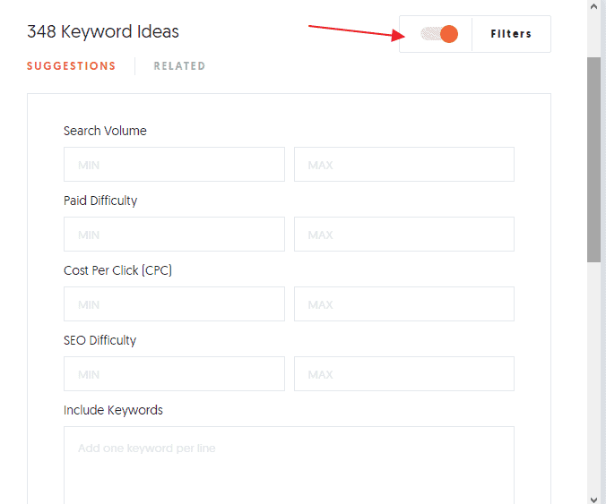The width and height of the screenshot is (606, 504).
Task: Open the Related tab
Action: point(179,66)
